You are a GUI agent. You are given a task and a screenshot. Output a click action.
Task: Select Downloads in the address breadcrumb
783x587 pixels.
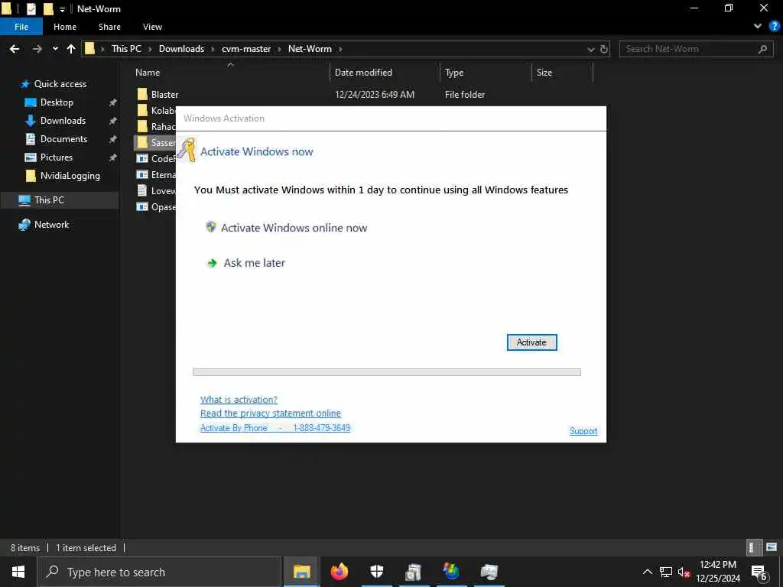pyautogui.click(x=181, y=49)
